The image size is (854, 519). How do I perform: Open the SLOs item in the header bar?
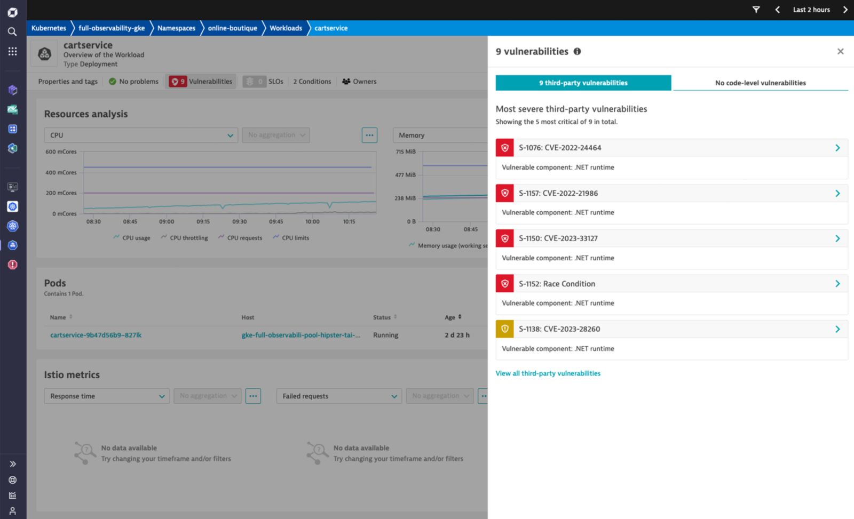click(263, 82)
